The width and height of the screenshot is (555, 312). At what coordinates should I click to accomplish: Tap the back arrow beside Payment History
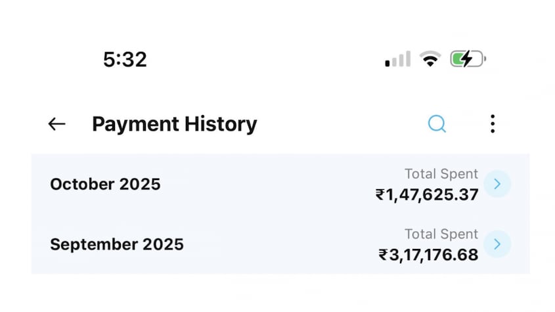57,124
